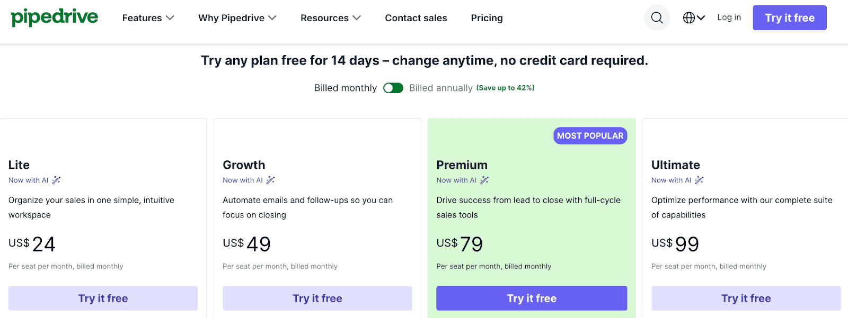
Task: Click the AI wand icon on the Lite plan
Action: point(56,180)
